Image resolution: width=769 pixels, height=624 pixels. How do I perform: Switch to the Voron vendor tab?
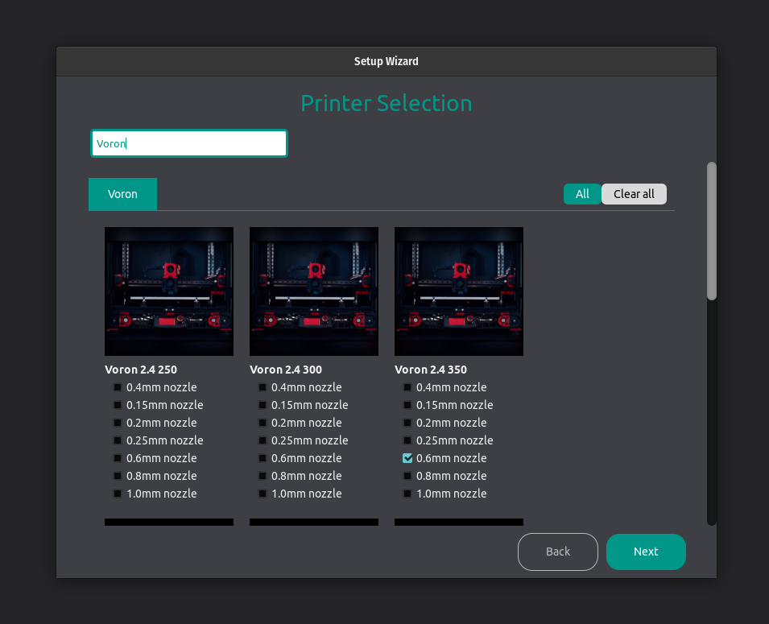click(122, 194)
